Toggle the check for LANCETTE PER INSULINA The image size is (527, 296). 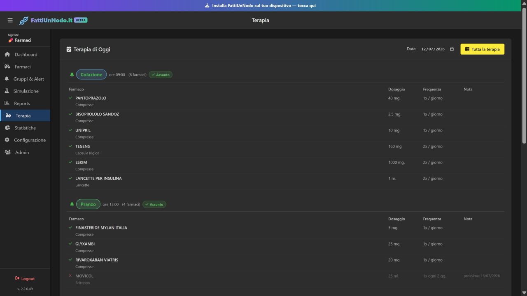click(70, 178)
